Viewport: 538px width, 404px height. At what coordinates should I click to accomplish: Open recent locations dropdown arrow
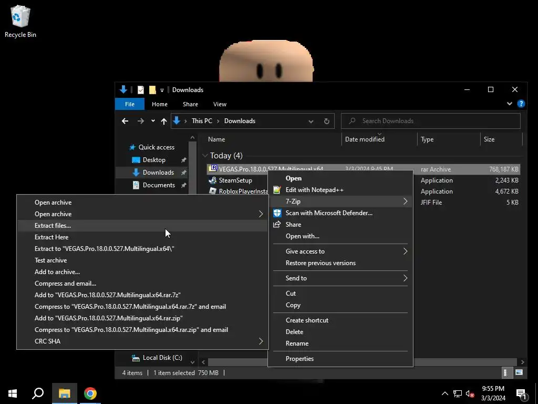[x=153, y=121]
